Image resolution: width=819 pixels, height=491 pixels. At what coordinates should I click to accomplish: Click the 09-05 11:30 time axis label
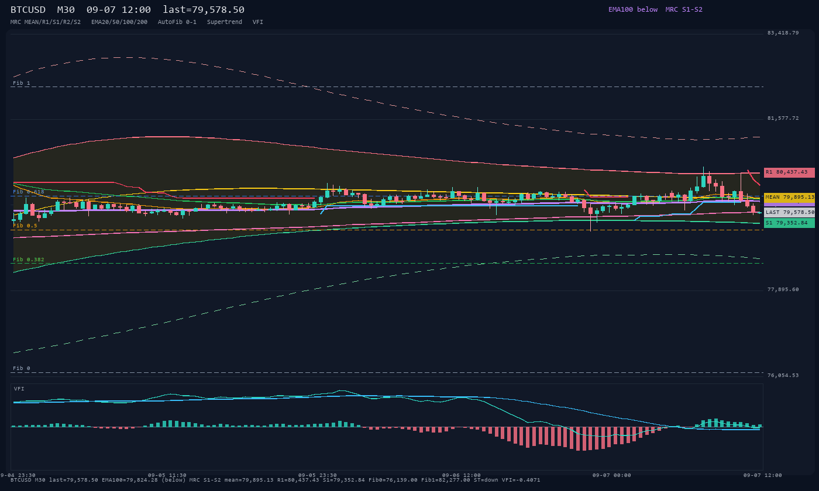[167, 475]
